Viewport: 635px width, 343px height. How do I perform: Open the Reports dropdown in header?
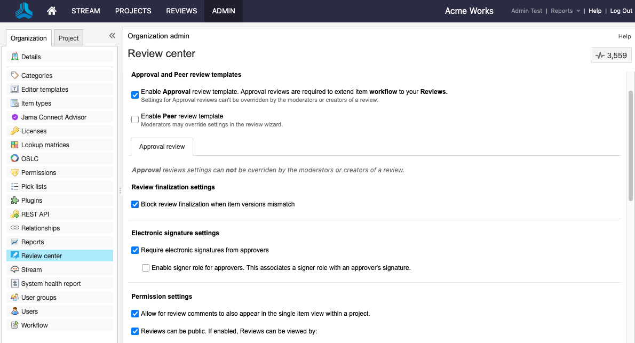pyautogui.click(x=565, y=11)
